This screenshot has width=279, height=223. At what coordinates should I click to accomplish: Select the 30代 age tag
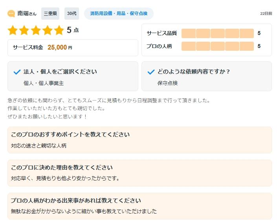click(x=72, y=14)
